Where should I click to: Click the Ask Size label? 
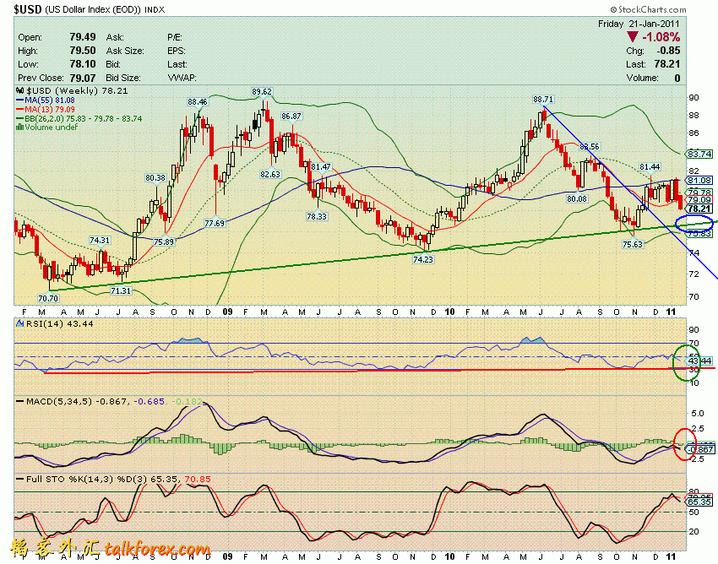[x=125, y=51]
